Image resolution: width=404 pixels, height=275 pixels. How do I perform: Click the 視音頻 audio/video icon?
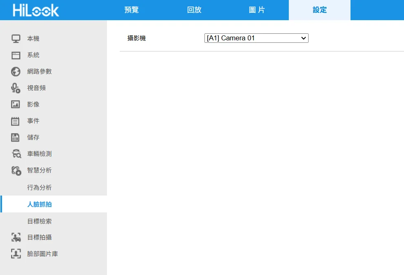tap(16, 88)
